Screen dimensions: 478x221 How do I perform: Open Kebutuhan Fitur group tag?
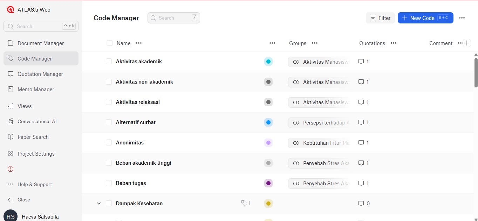pos(319,143)
